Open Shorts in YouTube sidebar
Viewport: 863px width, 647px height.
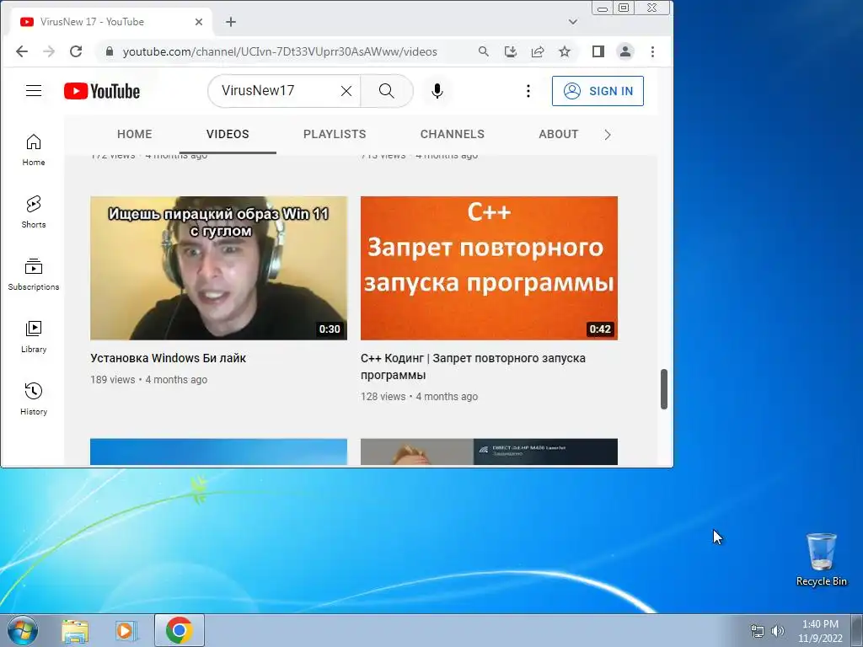tap(34, 211)
